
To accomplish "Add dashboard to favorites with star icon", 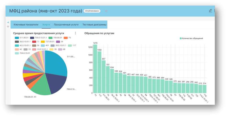I will pos(106,11).
